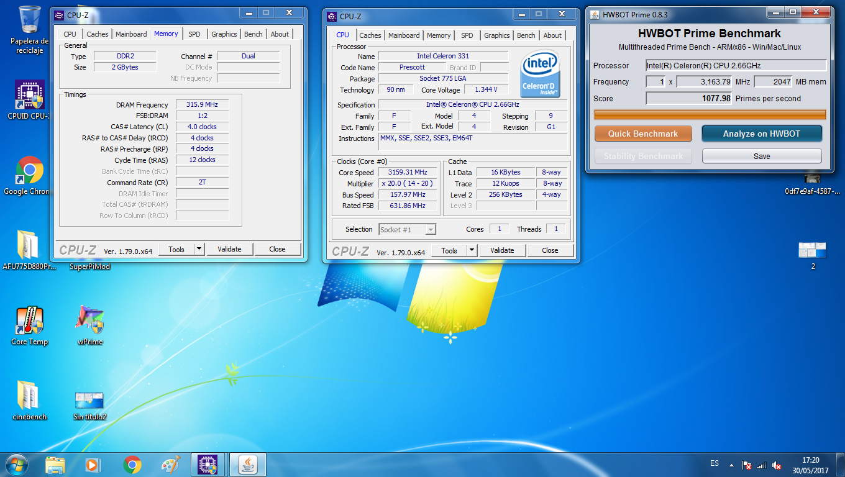Click the Multiplier value x 20.0
845x477 pixels.
408,183
